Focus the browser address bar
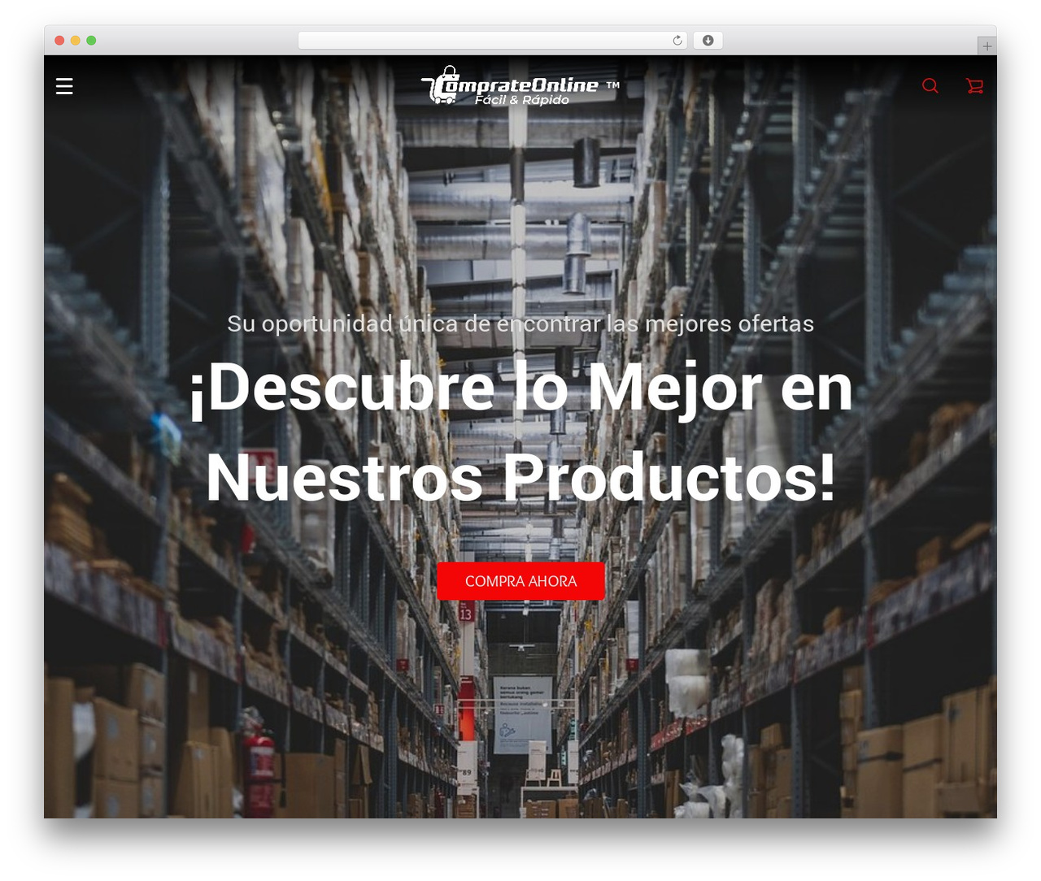1041x881 pixels. (x=492, y=41)
